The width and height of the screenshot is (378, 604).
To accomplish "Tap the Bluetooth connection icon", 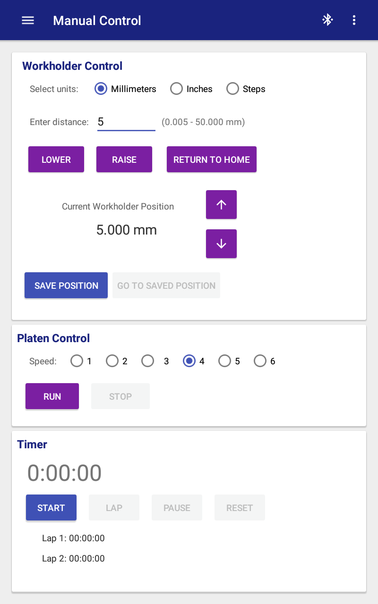I will [327, 20].
